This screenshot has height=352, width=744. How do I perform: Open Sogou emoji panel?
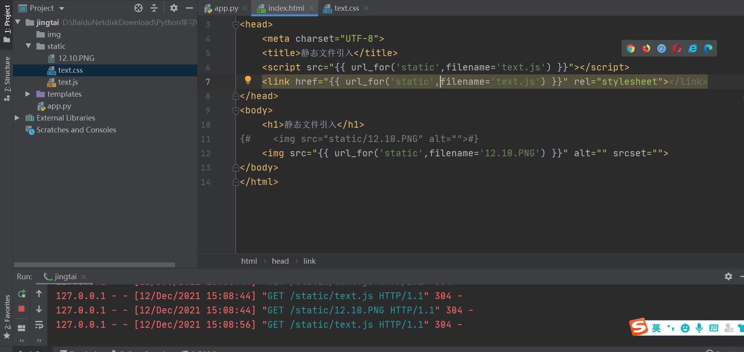pos(685,328)
